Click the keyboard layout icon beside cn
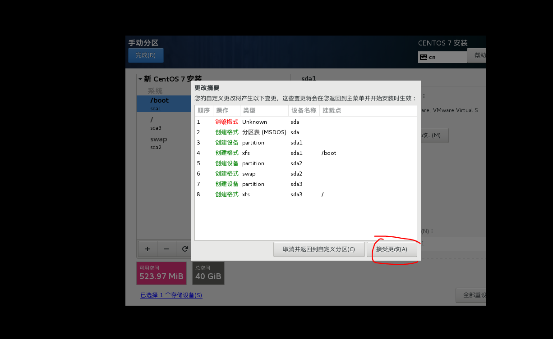This screenshot has width=553, height=339. [x=423, y=57]
